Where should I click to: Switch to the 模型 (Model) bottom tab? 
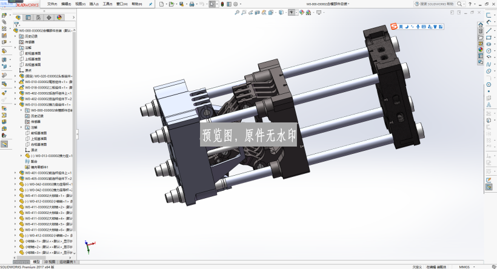pos(36,262)
